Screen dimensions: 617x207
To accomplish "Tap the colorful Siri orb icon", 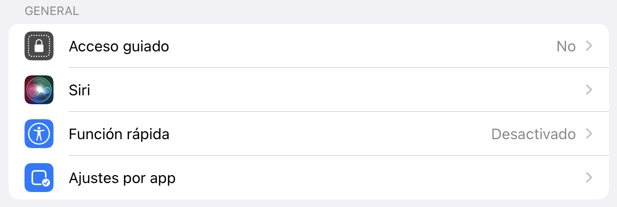I will point(39,90).
